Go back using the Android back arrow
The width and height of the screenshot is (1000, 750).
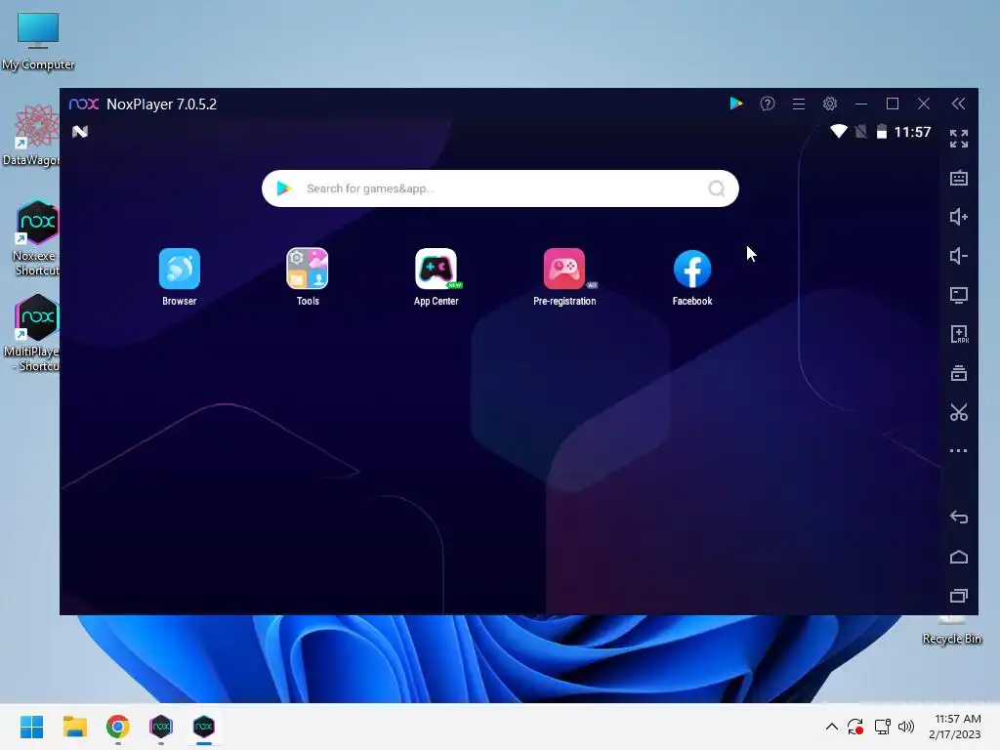pyautogui.click(x=959, y=518)
